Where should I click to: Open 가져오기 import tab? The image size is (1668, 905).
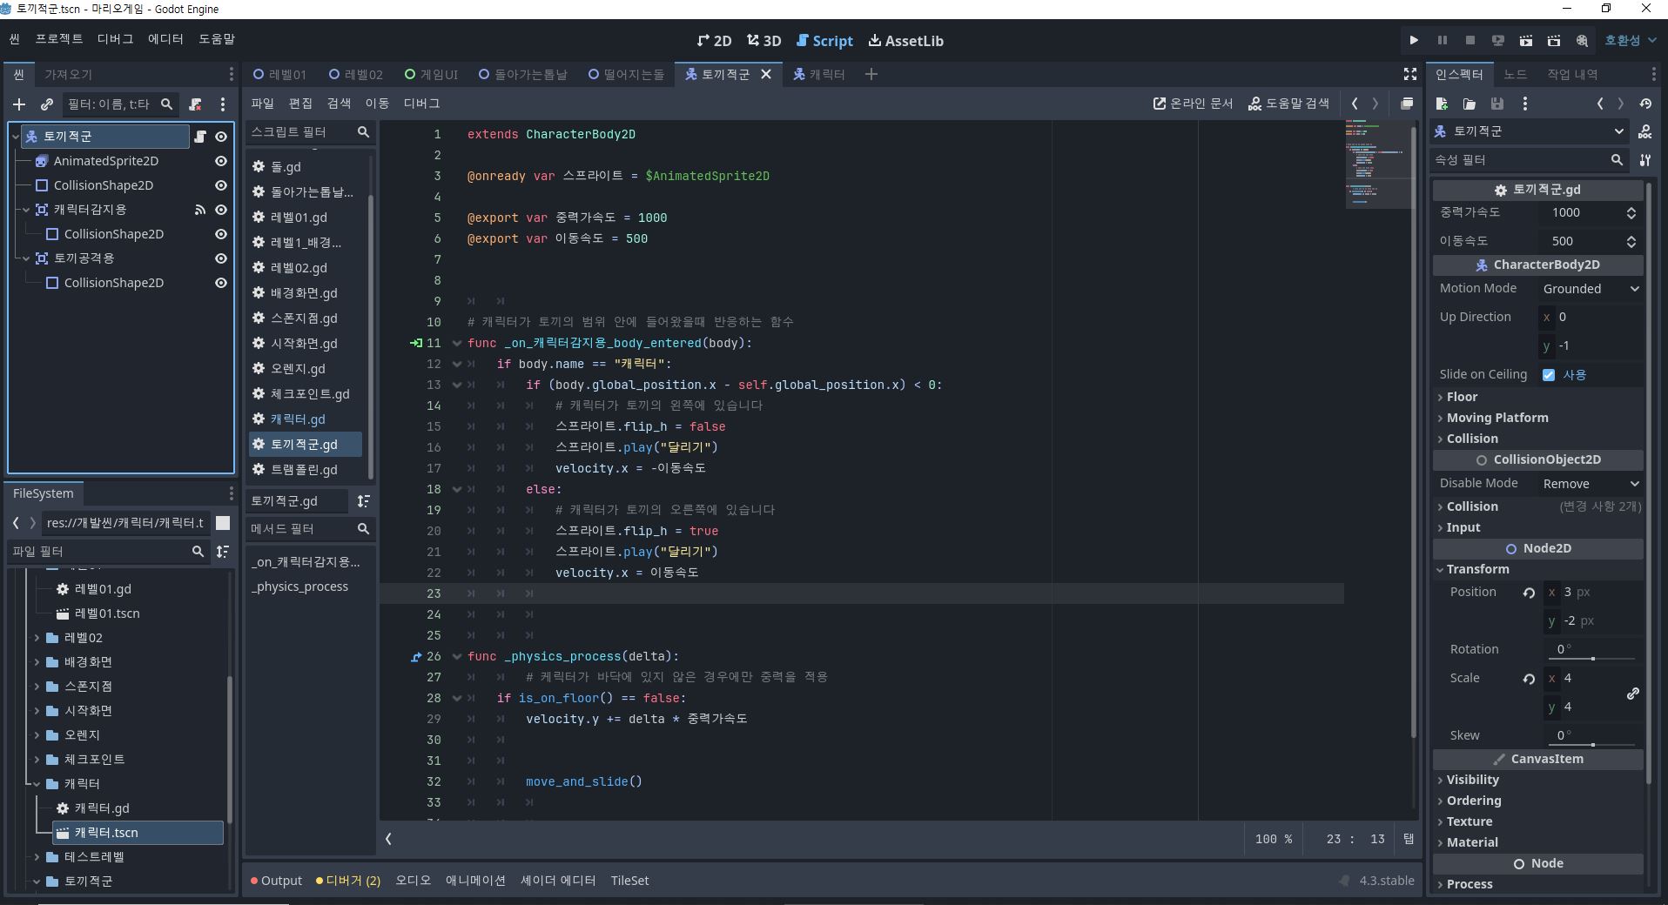[x=68, y=75]
